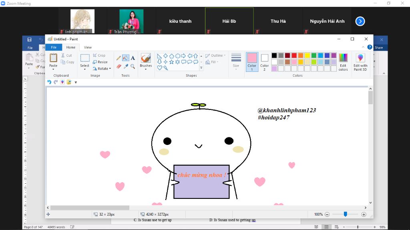
Task: Switch to the View ribbon tab
Action: [88, 47]
